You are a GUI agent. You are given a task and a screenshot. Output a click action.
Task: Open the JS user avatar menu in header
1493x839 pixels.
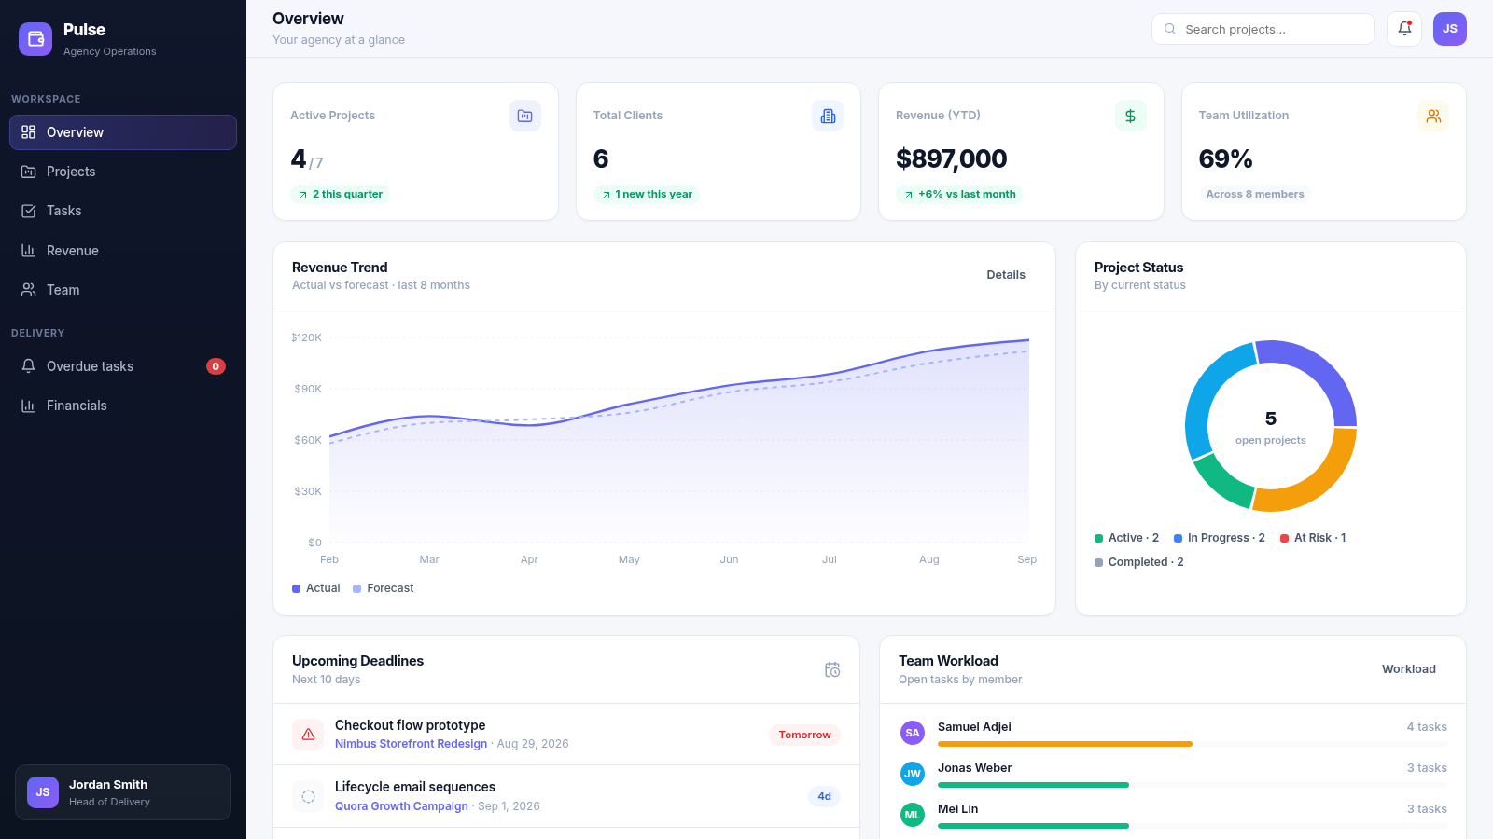[1450, 29]
